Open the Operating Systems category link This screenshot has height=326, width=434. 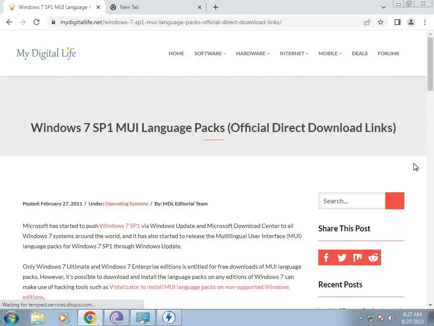[x=126, y=204]
